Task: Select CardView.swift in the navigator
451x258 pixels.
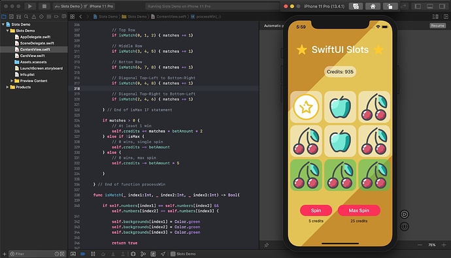Action: pos(32,56)
